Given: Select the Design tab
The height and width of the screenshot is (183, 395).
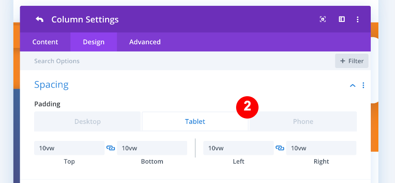Looking at the screenshot, I should coord(93,42).
